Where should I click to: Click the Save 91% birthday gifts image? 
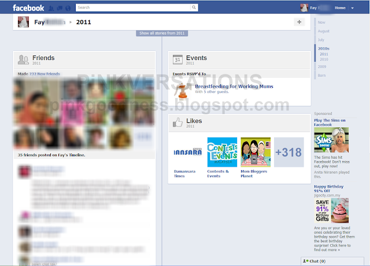(331, 211)
